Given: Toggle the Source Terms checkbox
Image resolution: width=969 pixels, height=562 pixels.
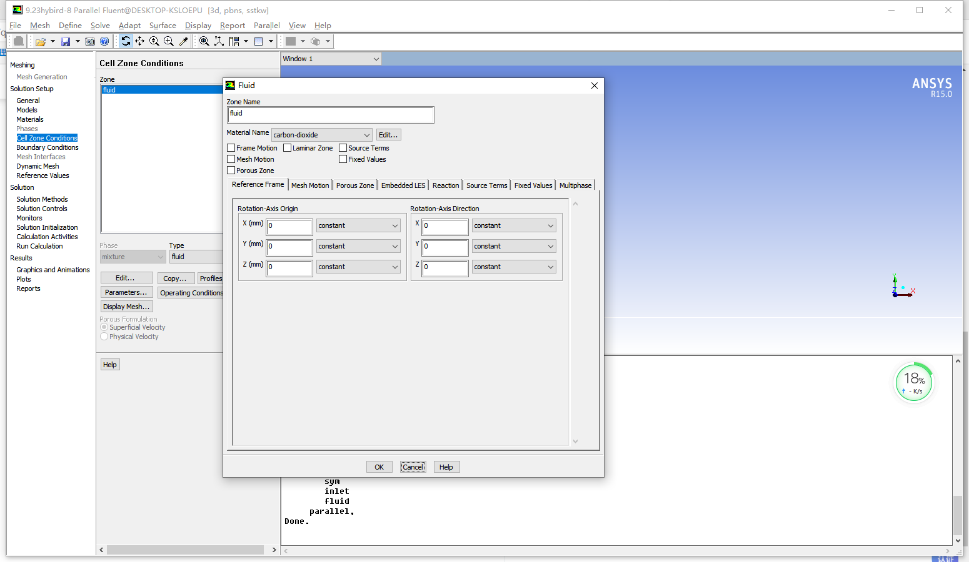Looking at the screenshot, I should (x=343, y=148).
